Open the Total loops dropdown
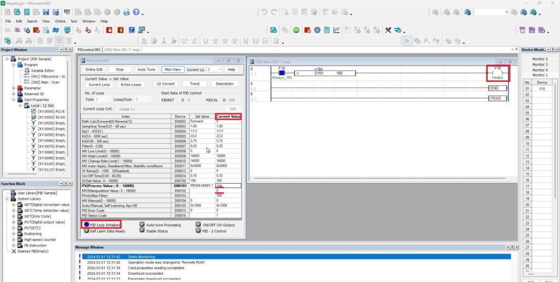 tap(103, 99)
